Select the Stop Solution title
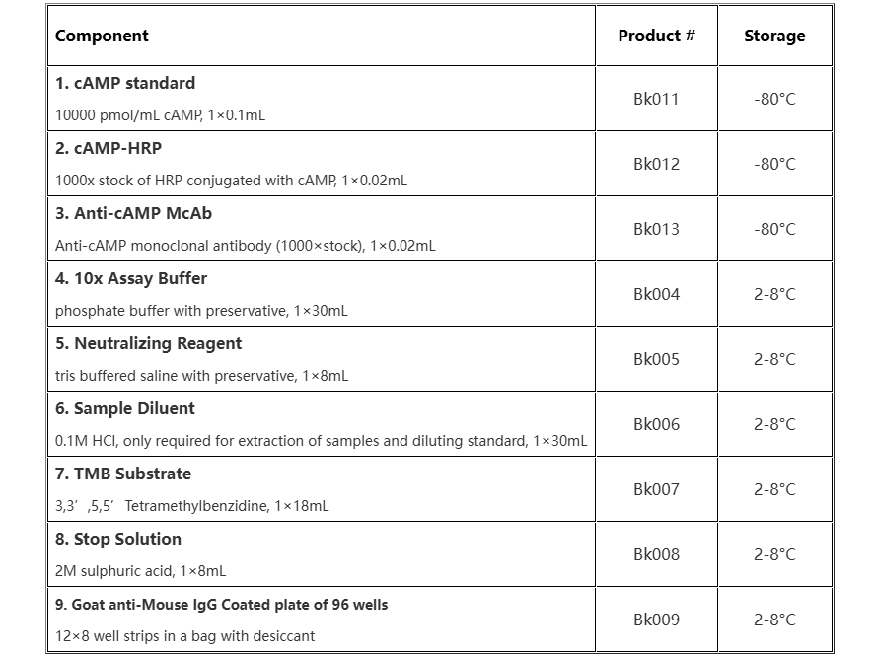Viewport: 876px width, 657px height. [x=118, y=540]
